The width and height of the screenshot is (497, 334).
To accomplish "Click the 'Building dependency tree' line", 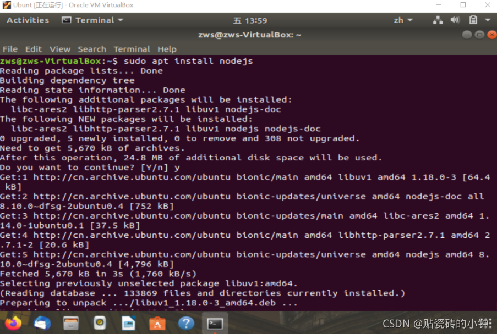I will tap(67, 81).
